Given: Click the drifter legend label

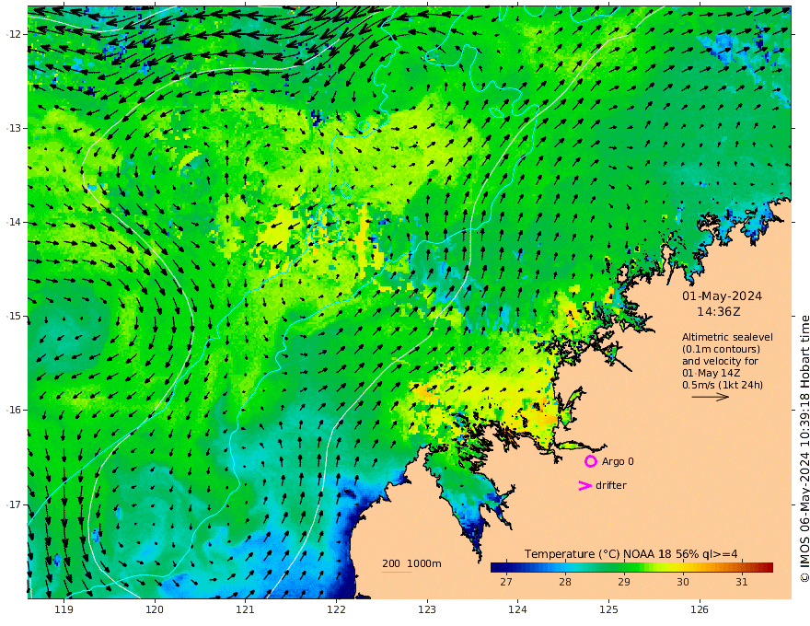Looking at the screenshot, I should coord(610,485).
